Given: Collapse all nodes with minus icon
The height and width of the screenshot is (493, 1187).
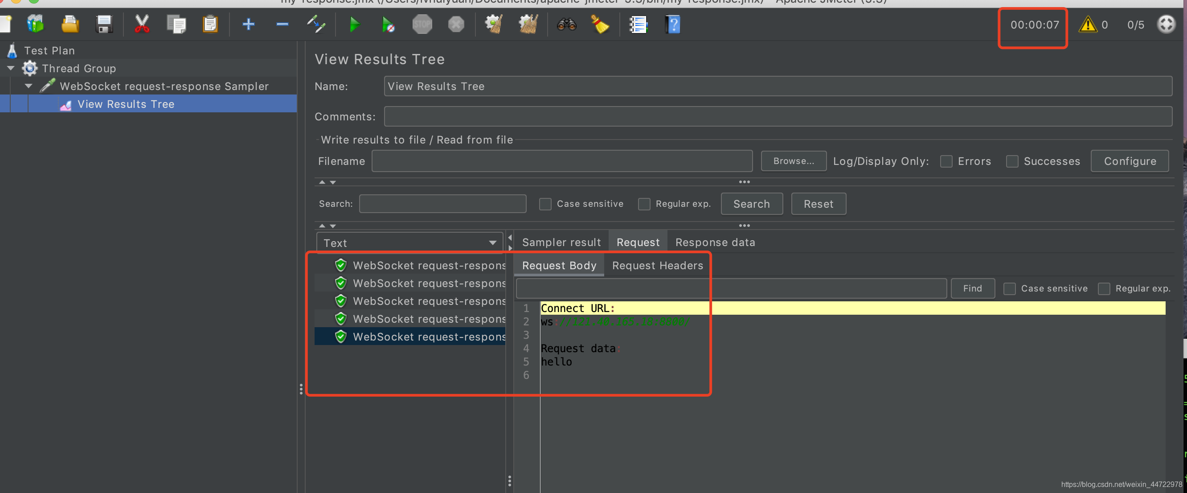Looking at the screenshot, I should coord(282,24).
